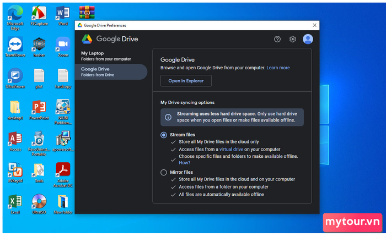The image size is (386, 237).
Task: Open the WinRAR archive icon on desktop
Action: click(x=87, y=12)
